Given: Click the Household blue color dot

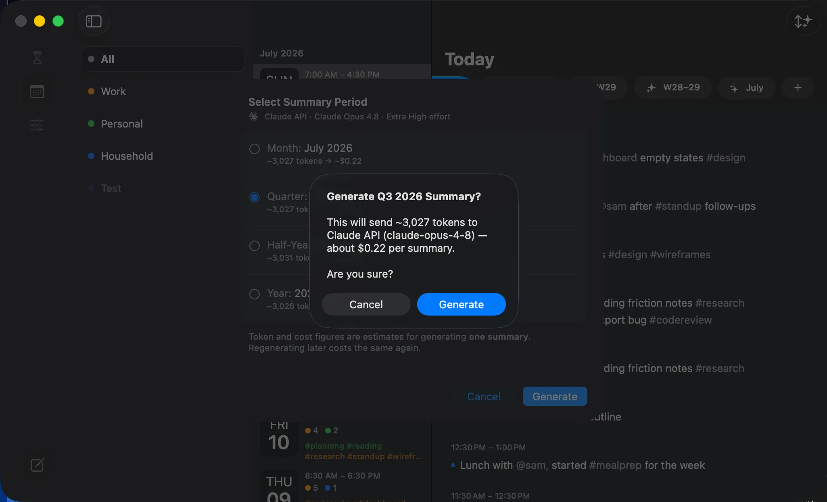Looking at the screenshot, I should (x=91, y=156).
